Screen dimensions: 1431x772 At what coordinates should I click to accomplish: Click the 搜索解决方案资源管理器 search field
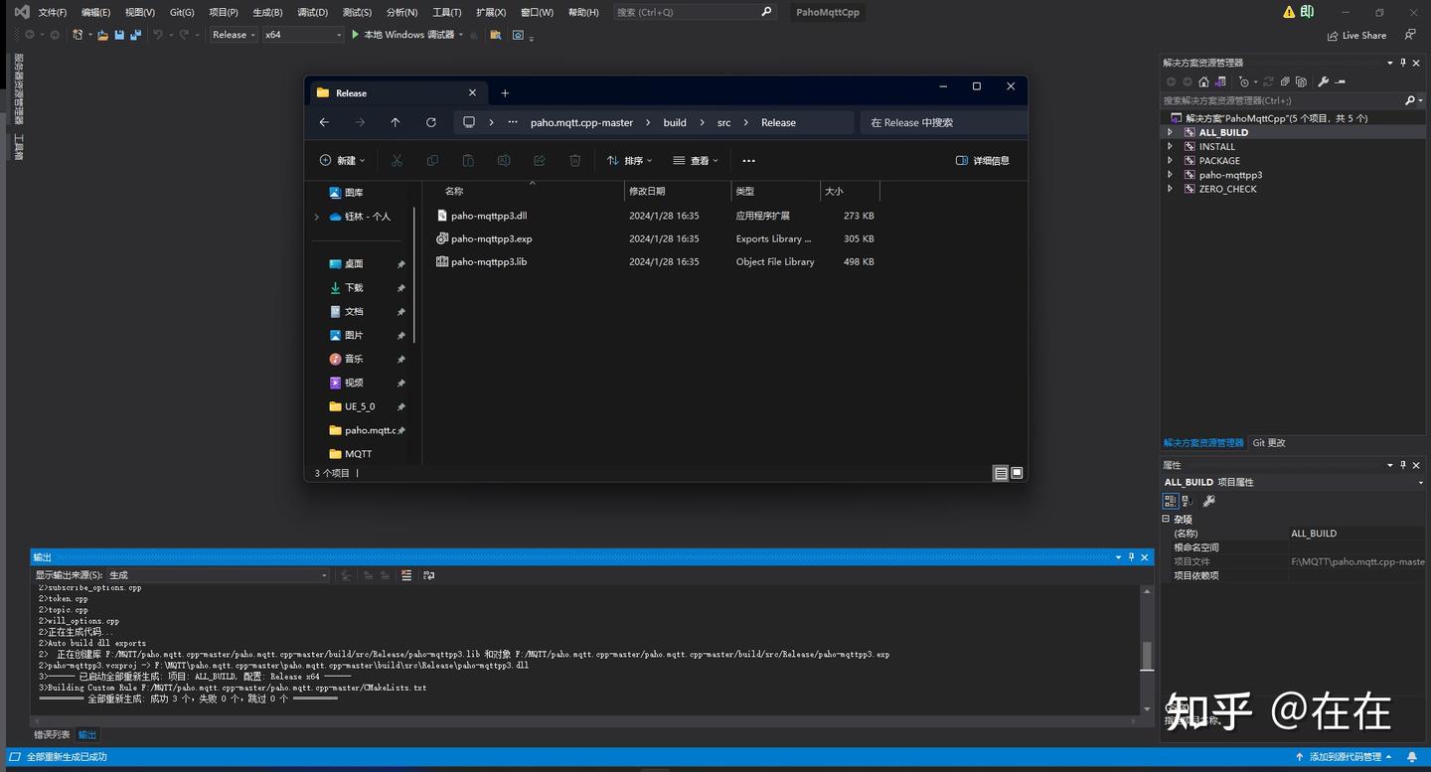[x=1292, y=100]
